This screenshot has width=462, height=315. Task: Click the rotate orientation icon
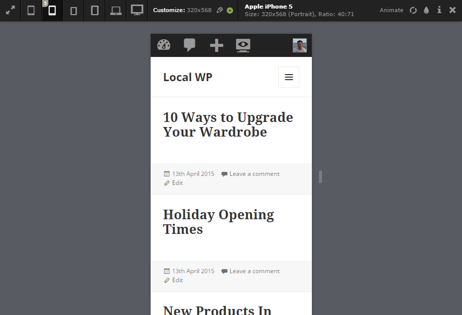pos(413,10)
